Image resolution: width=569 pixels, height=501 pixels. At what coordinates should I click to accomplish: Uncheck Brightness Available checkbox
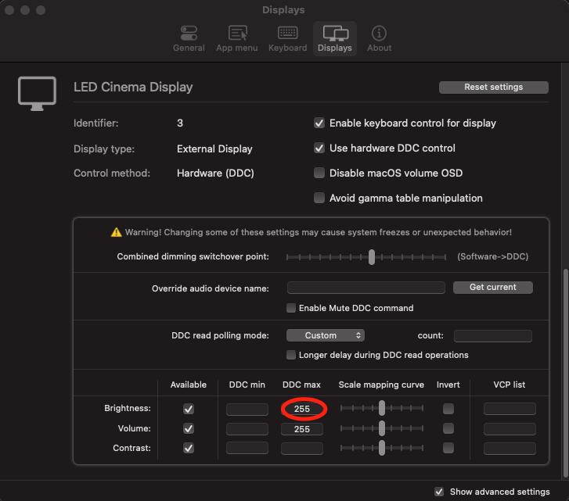pos(189,409)
